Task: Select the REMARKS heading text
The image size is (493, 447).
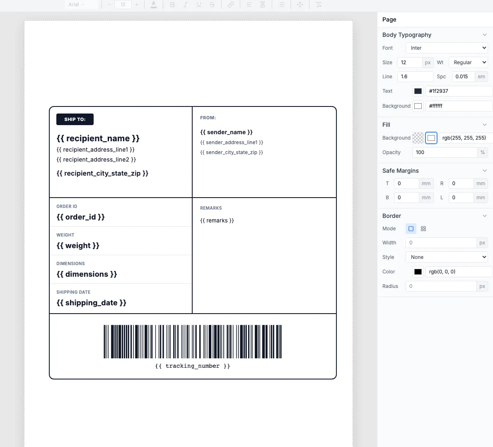Action: 211,208
